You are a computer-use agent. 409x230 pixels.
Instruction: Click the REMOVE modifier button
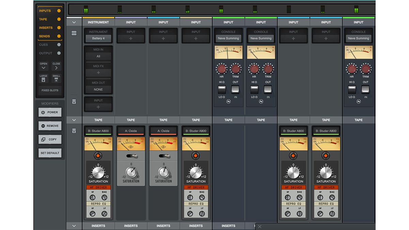[x=50, y=126]
